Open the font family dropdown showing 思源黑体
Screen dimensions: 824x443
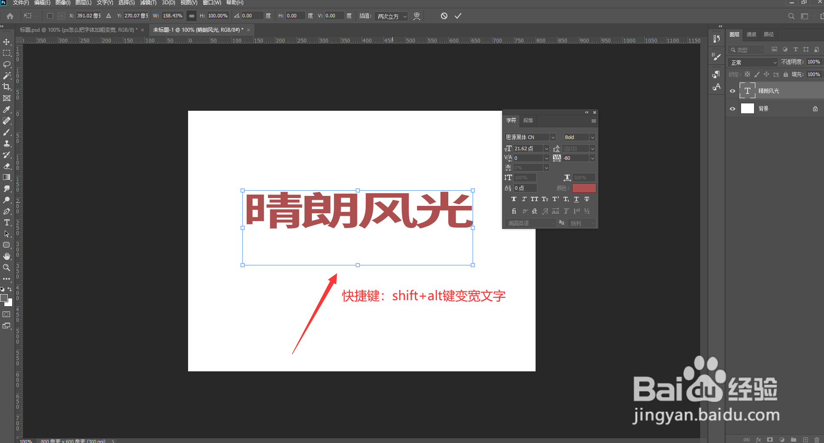click(x=553, y=137)
